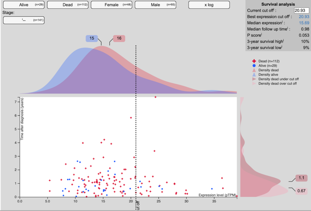Screen dimensions: 311x211
Task: Toggle the Female (n=48) filter
Action: pos(111,5)
